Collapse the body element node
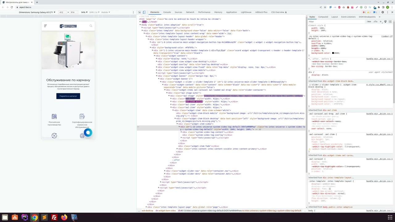The image size is (395, 222). point(140,25)
